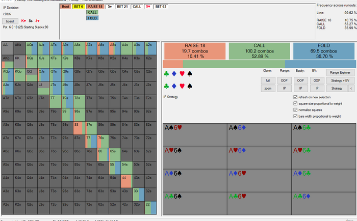Image resolution: width=357 pixels, height=221 pixels.
Task: Click the 'CALL 100.2 combos' summary box
Action: pos(259,51)
